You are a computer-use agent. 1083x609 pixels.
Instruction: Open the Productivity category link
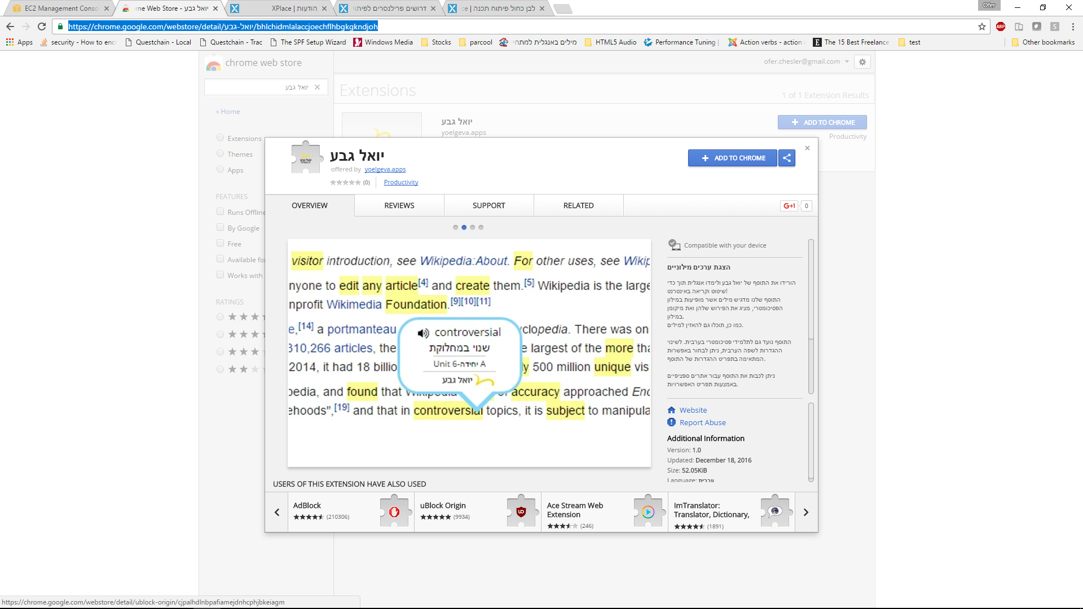(401, 182)
